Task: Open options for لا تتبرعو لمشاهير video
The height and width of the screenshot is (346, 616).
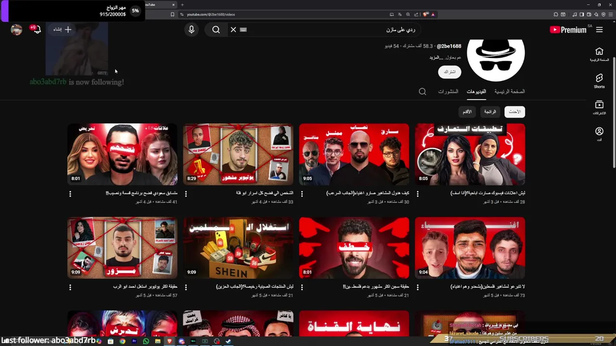Action: [x=418, y=287]
